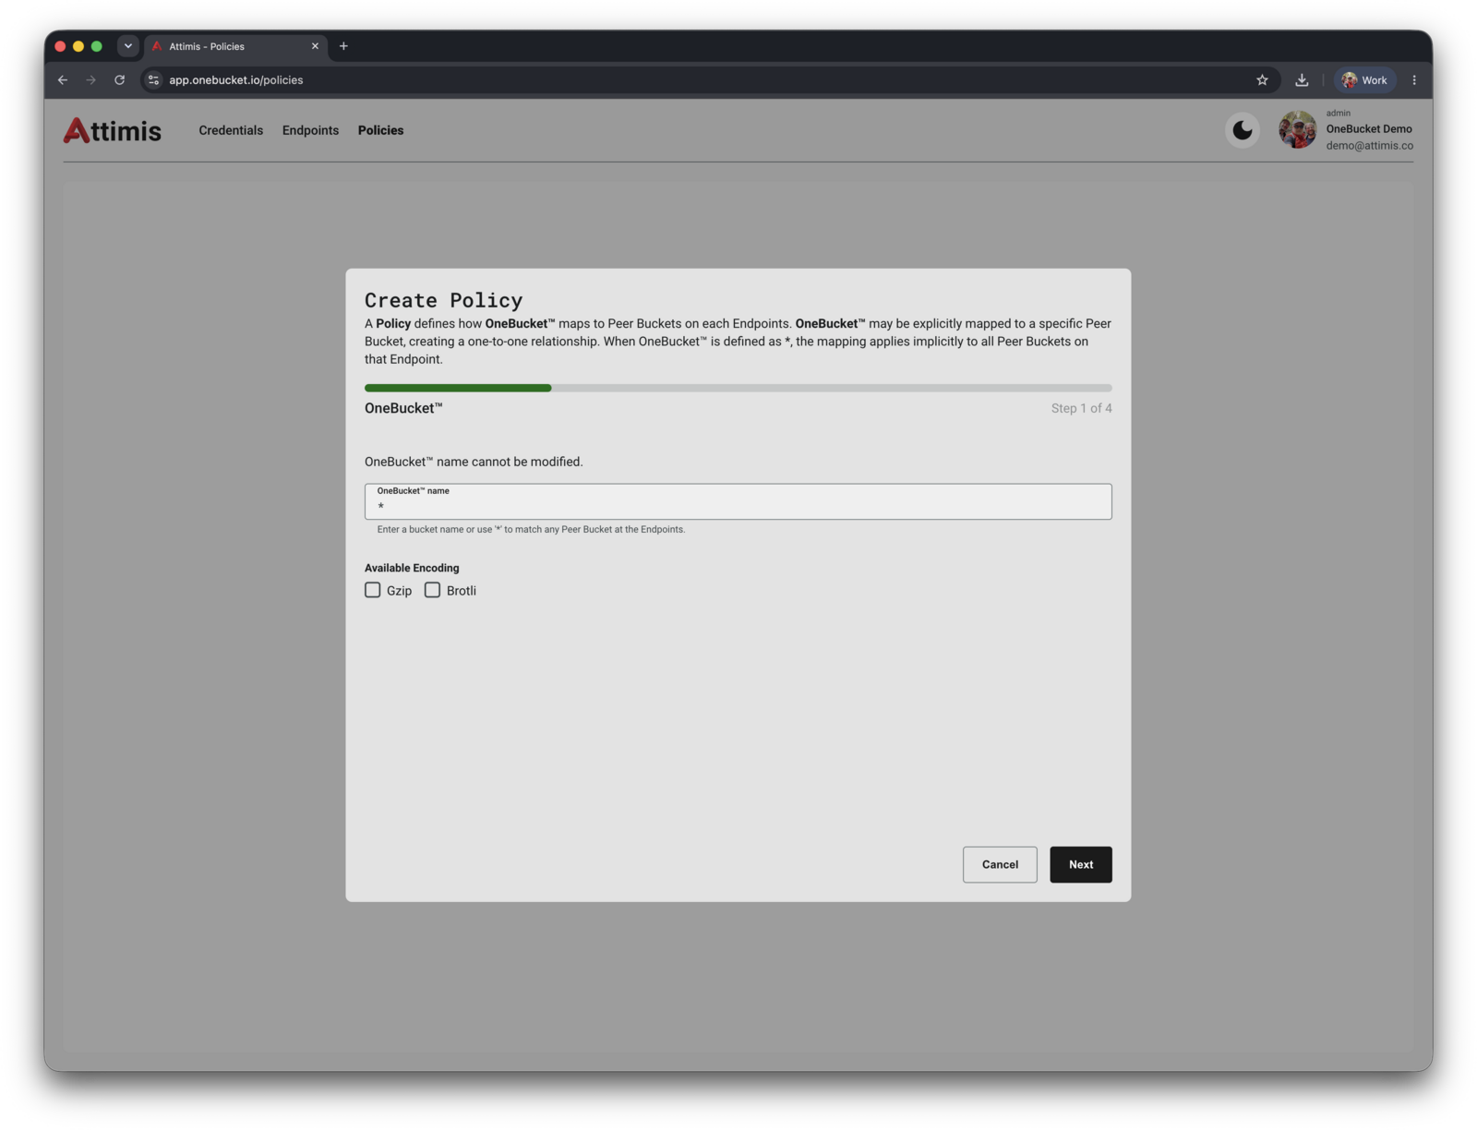The width and height of the screenshot is (1477, 1130).
Task: Open the browser three-dot menu
Action: tap(1414, 80)
